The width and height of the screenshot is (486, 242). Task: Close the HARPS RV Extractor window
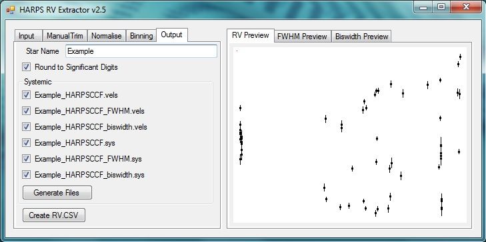pos(466,7)
